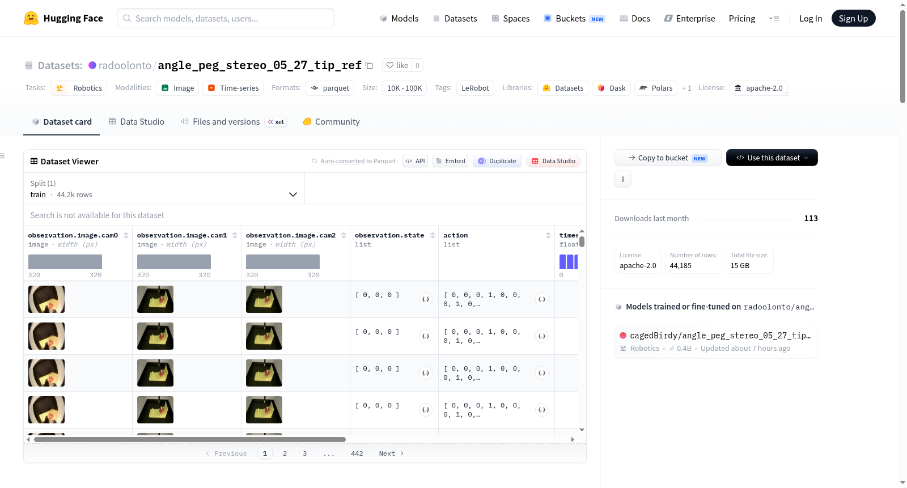Open Spaces in the top navigation
907x488 pixels.
[511, 18]
